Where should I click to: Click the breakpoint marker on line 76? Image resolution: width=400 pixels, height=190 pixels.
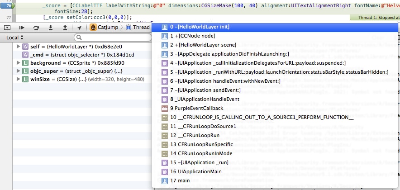[x=7, y=5]
